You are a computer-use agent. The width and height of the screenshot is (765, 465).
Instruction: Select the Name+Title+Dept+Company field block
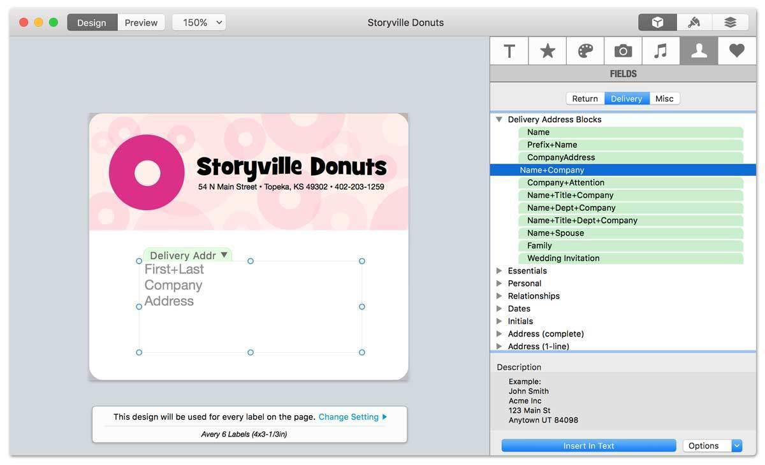coord(630,220)
